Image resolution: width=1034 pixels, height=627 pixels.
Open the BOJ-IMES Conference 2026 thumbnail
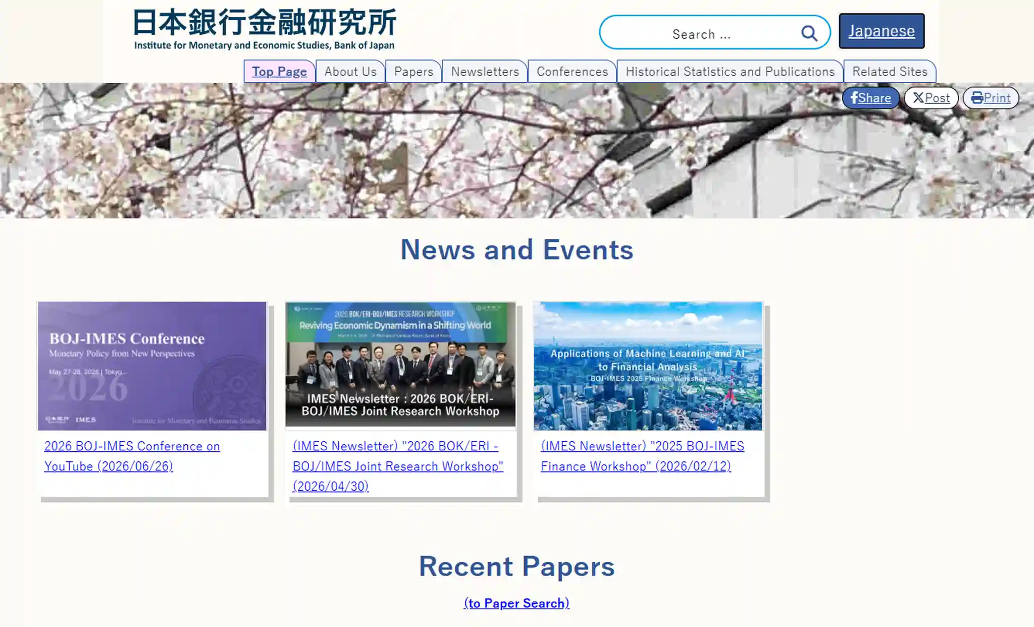(152, 366)
